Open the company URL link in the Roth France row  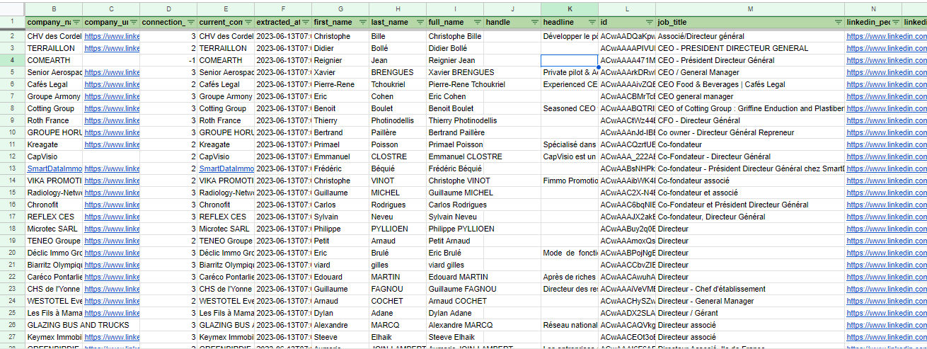tap(112, 120)
